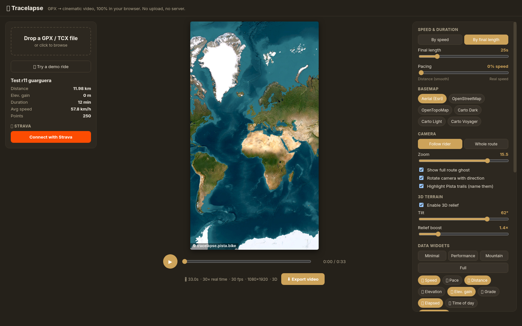The height and width of the screenshot is (326, 522).
Task: Click the playback timeline scrubber
Action: tap(247, 261)
